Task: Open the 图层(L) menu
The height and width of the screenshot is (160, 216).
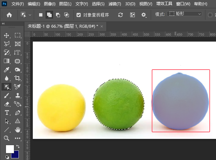Action: tap(65, 4)
